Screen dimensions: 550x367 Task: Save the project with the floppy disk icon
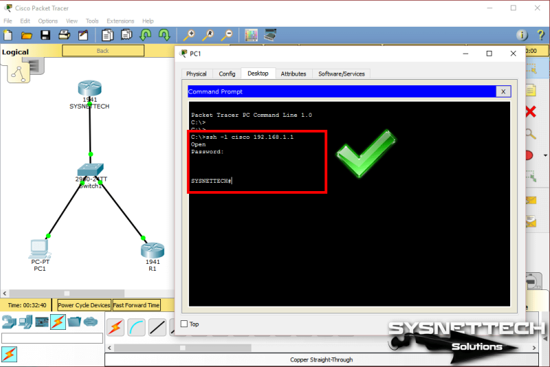point(45,35)
